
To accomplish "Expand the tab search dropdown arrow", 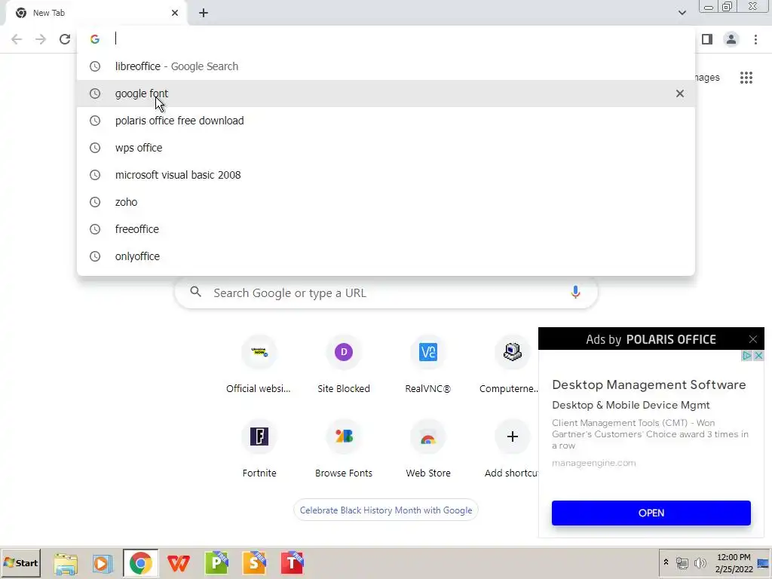I will point(682,13).
